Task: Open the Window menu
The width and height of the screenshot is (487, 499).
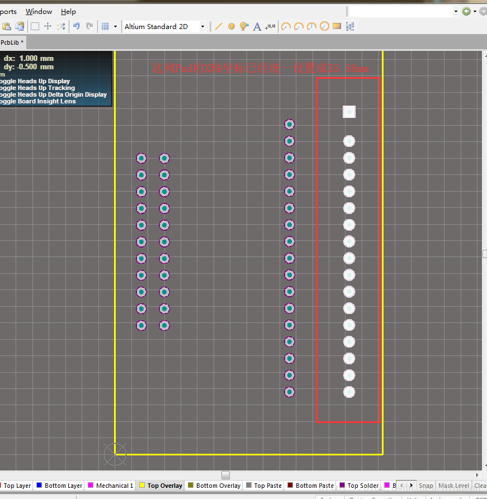Action: tap(39, 11)
